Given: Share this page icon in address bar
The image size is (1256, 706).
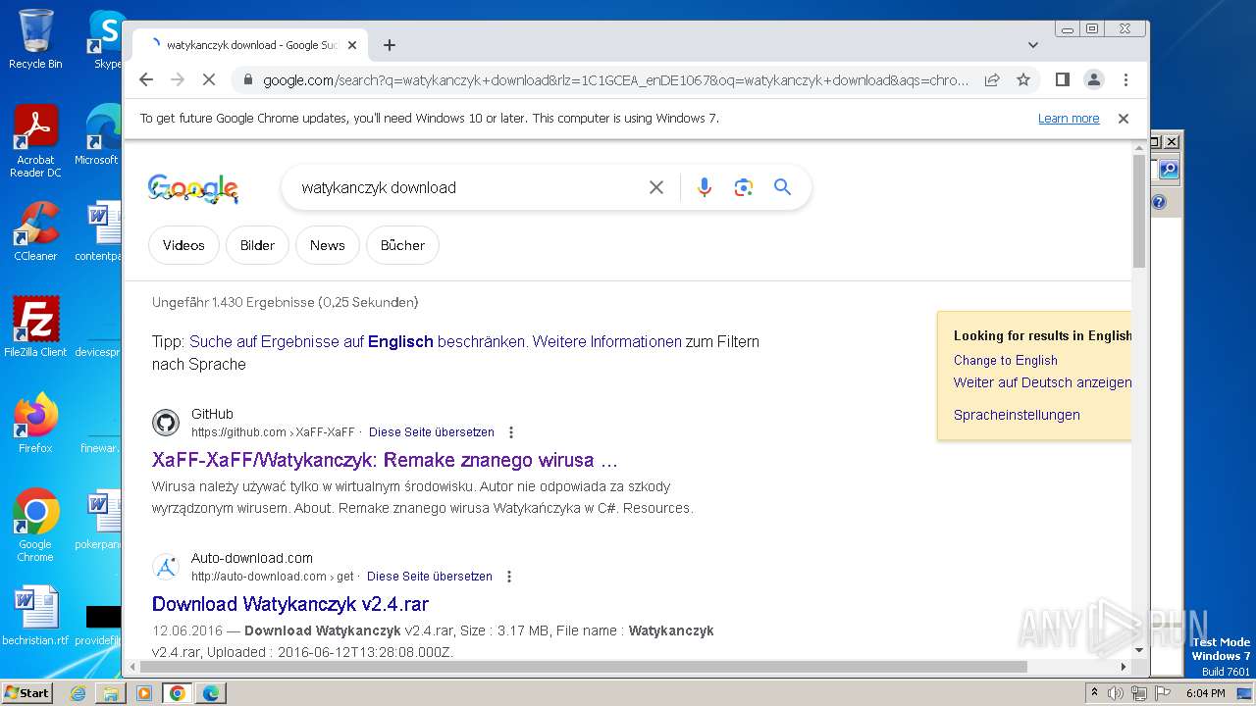Looking at the screenshot, I should (x=992, y=79).
